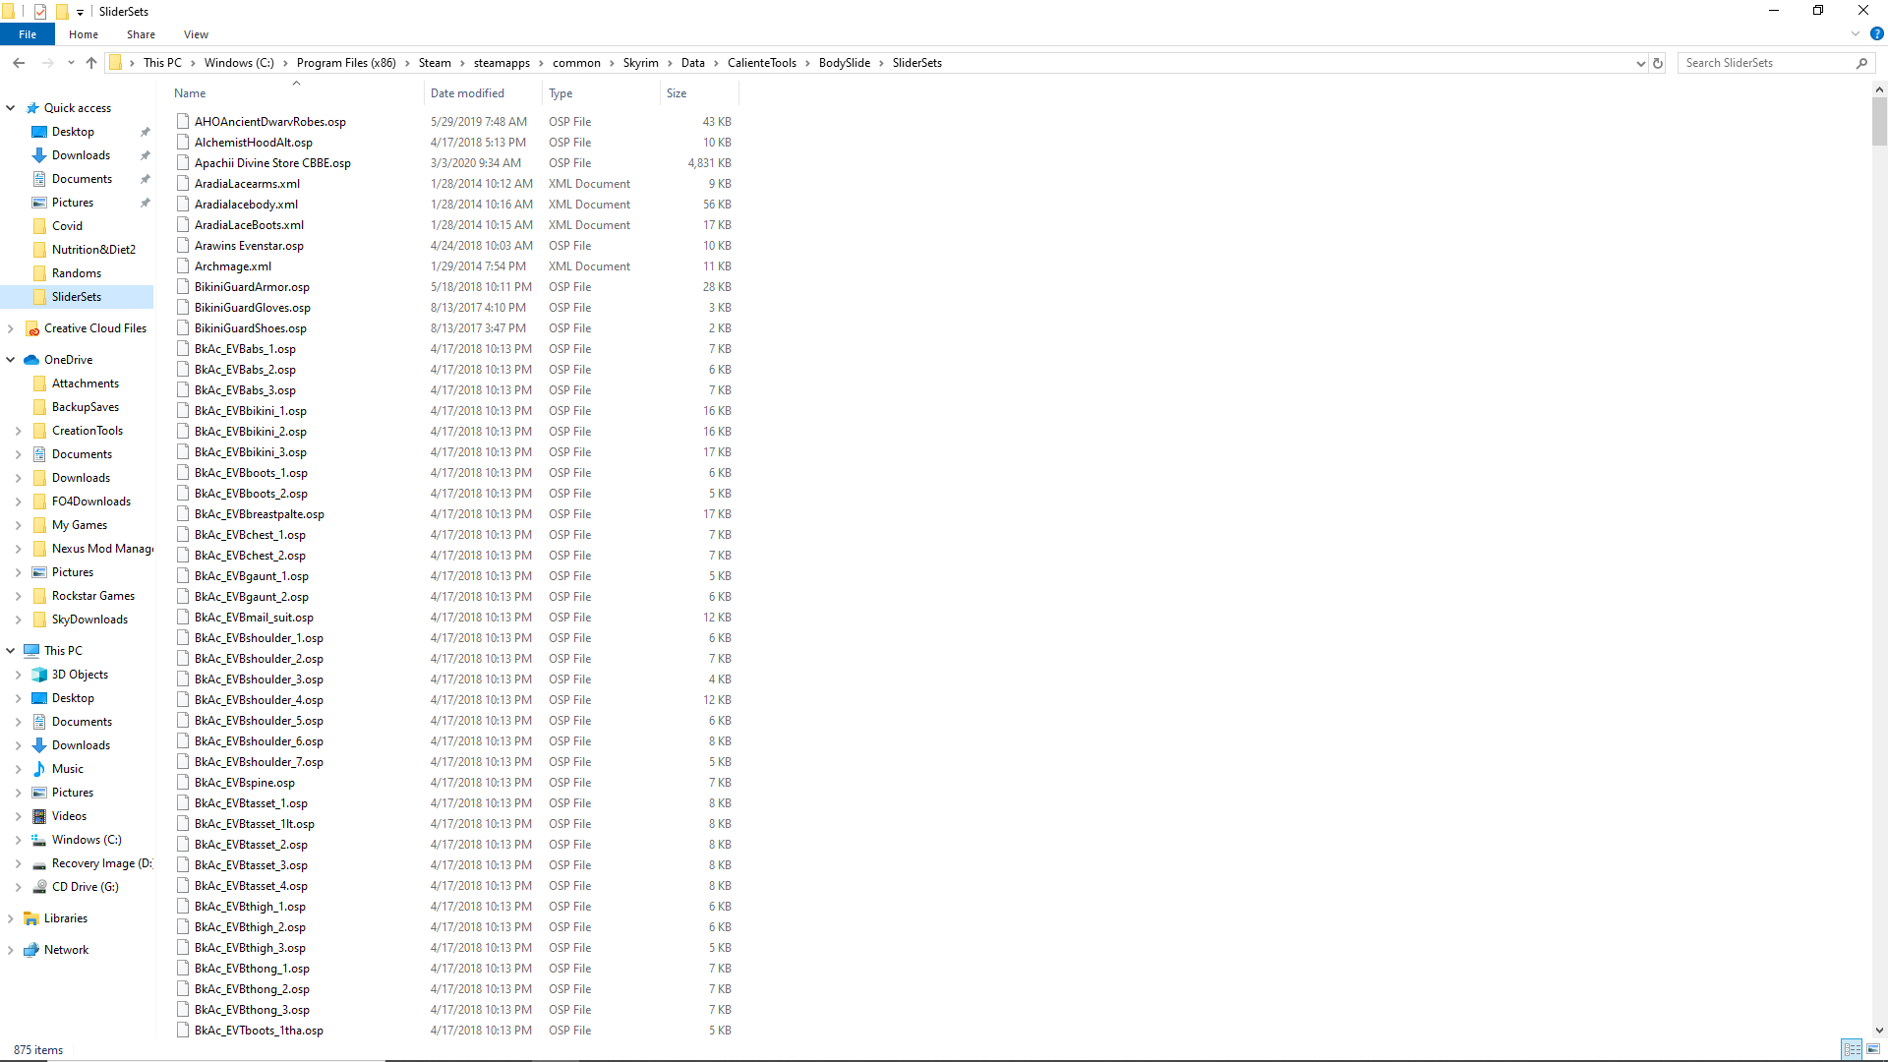Expand the ribbon with the chevron
This screenshot has height=1062, width=1888.
tap(1856, 34)
